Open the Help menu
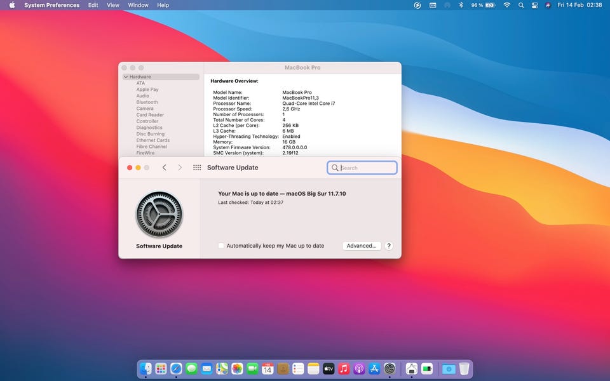Screen dimensions: 610x381 tap(163, 5)
